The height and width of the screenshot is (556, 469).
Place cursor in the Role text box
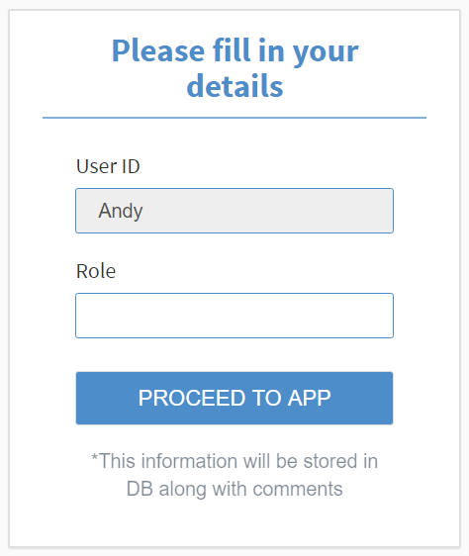(234, 316)
